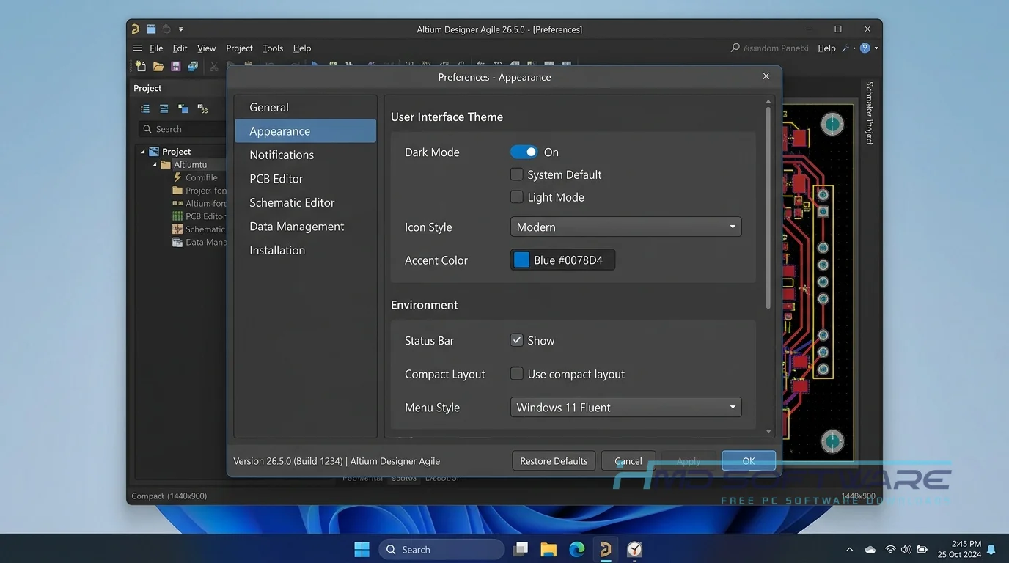1009x563 pixels.
Task: Select the Schematic Editor preferences category
Action: tap(305, 202)
